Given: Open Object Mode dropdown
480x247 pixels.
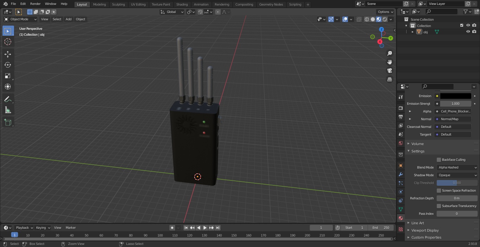Looking at the screenshot, I should pyautogui.click(x=20, y=19).
